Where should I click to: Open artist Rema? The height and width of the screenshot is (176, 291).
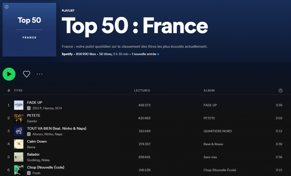coord(31,147)
